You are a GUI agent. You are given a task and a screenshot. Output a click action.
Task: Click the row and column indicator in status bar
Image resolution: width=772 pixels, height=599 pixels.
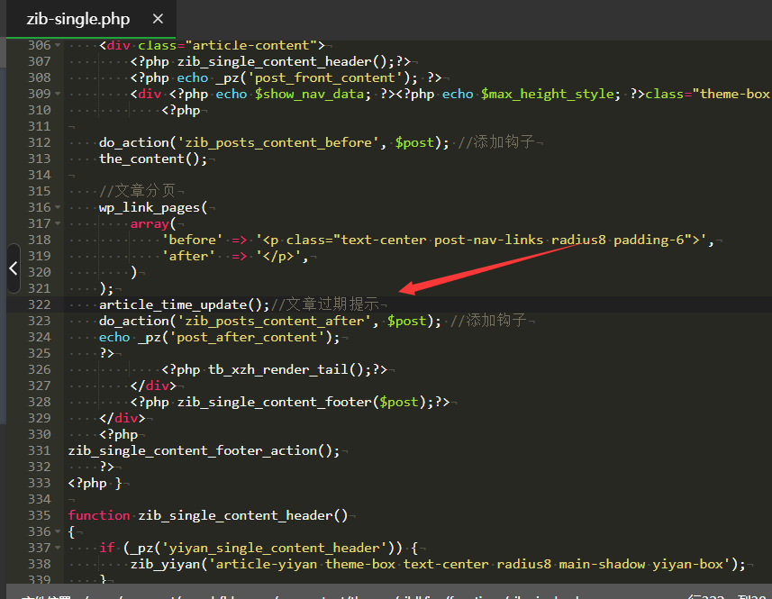(725, 594)
